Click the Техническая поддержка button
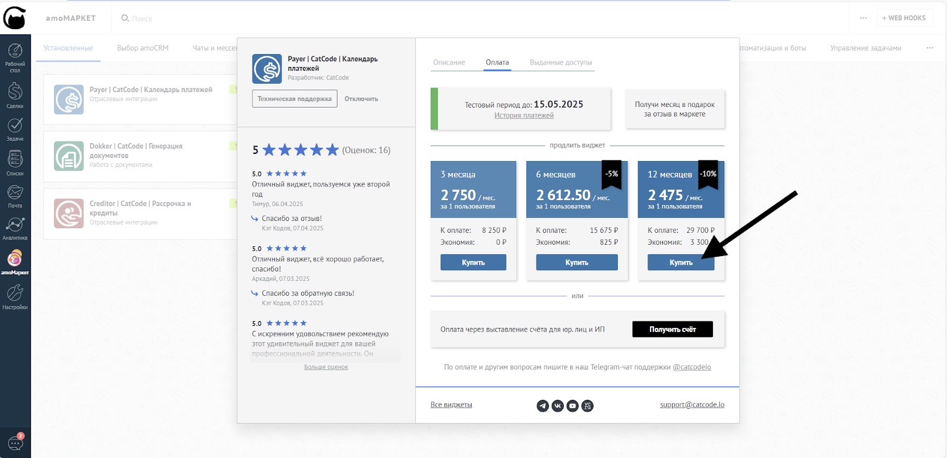Image resolution: width=947 pixels, height=458 pixels. coord(295,99)
